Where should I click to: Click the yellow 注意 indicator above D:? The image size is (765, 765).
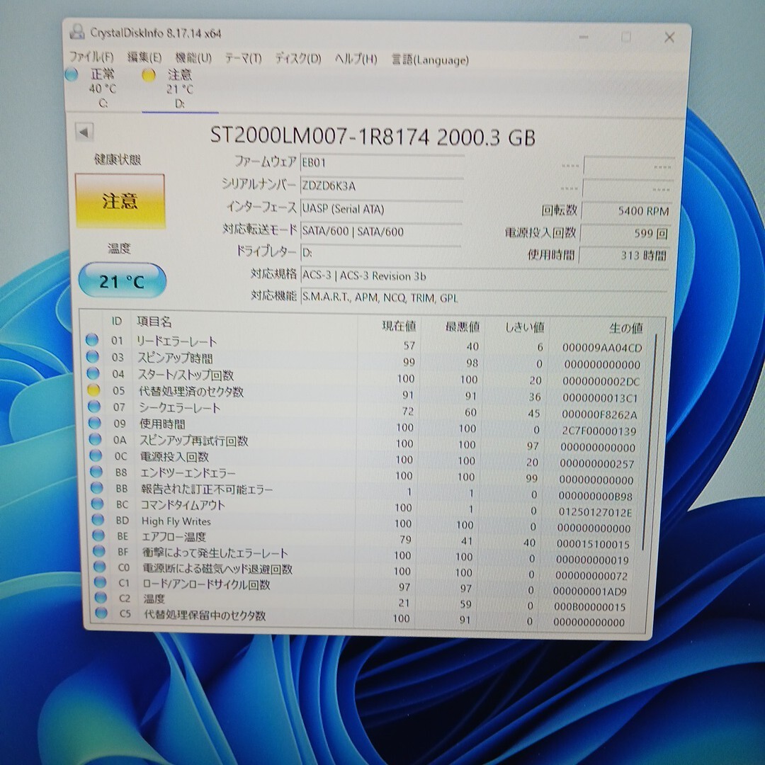pos(148,74)
